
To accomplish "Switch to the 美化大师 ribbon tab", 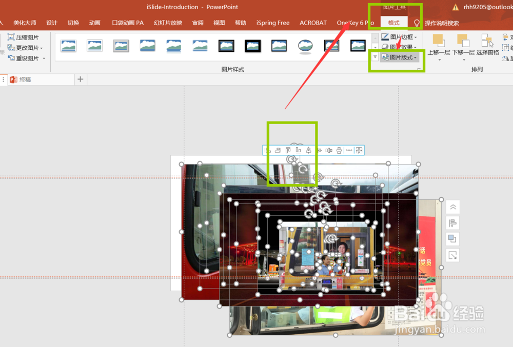I will [x=25, y=23].
